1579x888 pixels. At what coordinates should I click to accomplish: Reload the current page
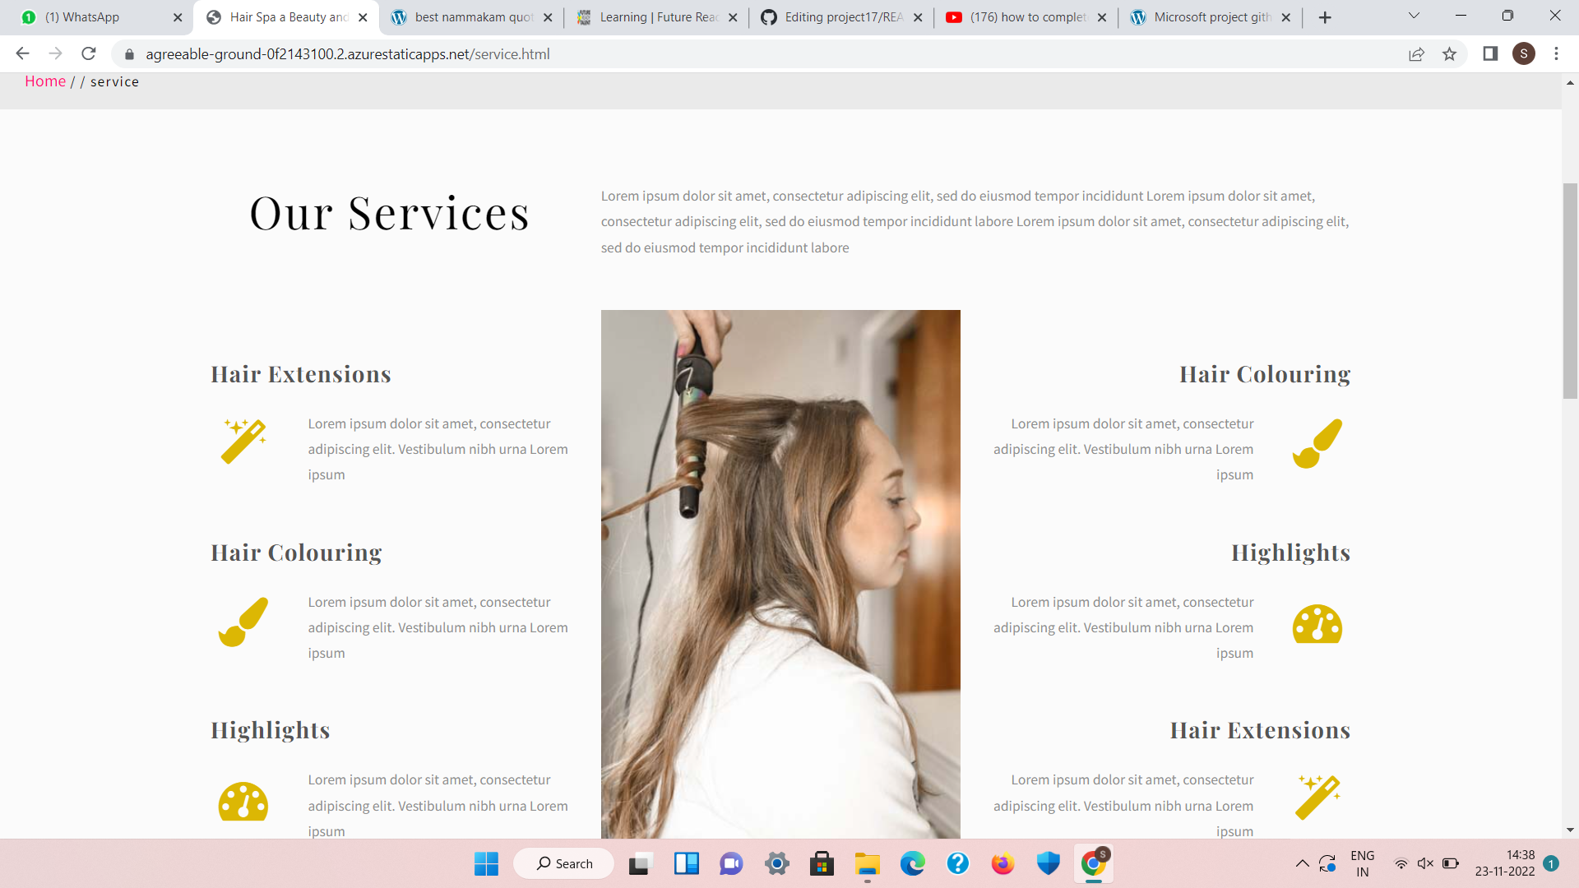click(89, 54)
